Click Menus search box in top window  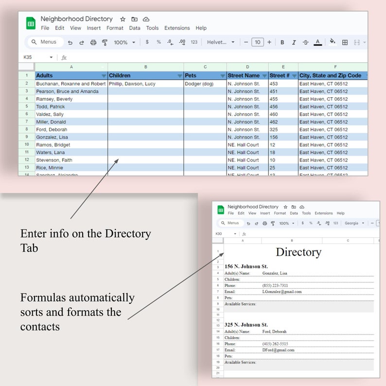46,42
